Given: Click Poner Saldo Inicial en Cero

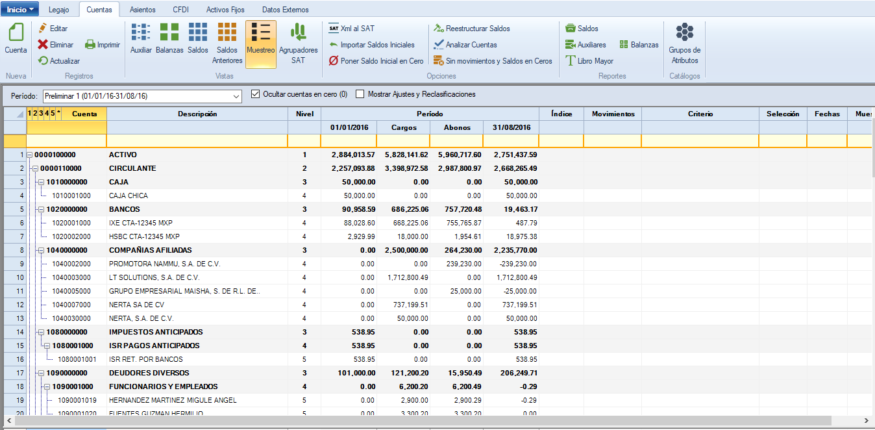Looking at the screenshot, I should point(376,61).
